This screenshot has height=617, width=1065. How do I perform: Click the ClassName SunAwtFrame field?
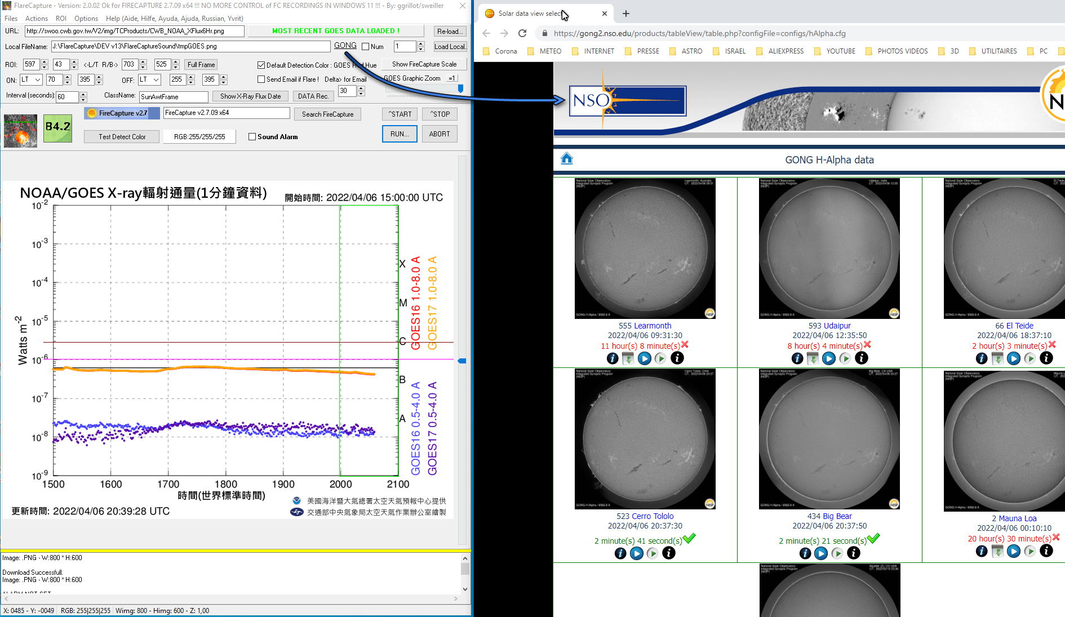pos(174,97)
